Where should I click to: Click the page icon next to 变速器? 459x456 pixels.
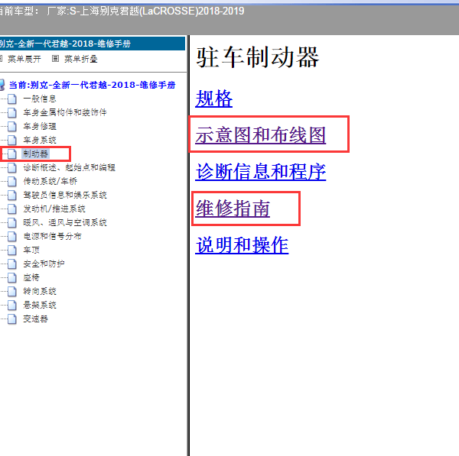coord(12,319)
